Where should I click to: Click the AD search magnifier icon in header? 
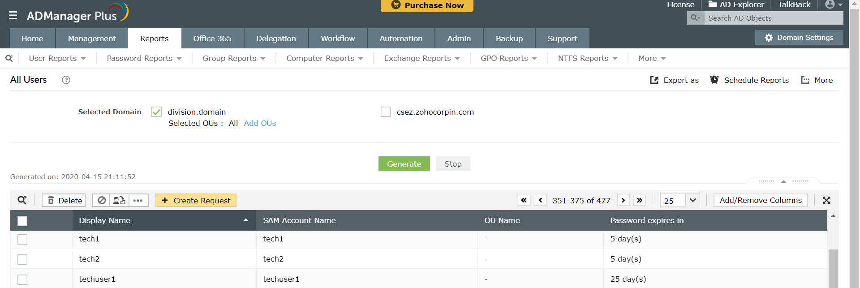(695, 18)
